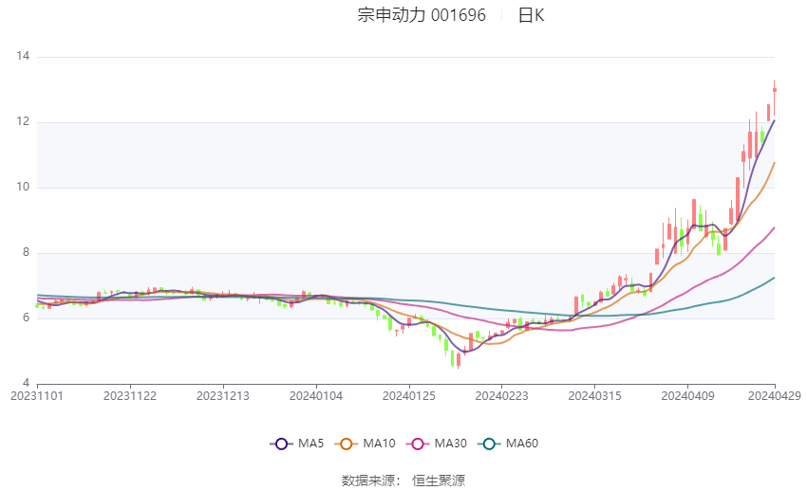Click the data source text 恒生聚源
Viewport: 807px width, 490px height.
pyautogui.click(x=439, y=481)
